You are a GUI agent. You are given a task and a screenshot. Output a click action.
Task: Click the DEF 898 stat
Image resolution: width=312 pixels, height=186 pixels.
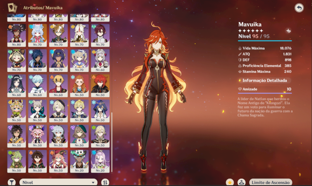click(x=265, y=60)
